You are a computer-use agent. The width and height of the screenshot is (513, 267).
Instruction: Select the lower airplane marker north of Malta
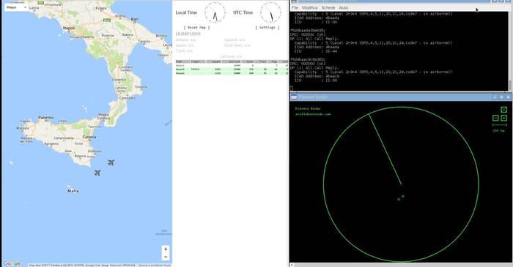97,173
